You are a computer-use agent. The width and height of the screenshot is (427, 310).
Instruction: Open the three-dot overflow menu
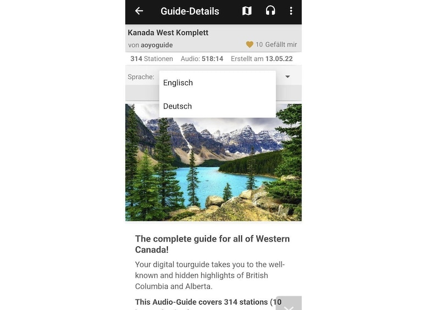click(x=291, y=11)
